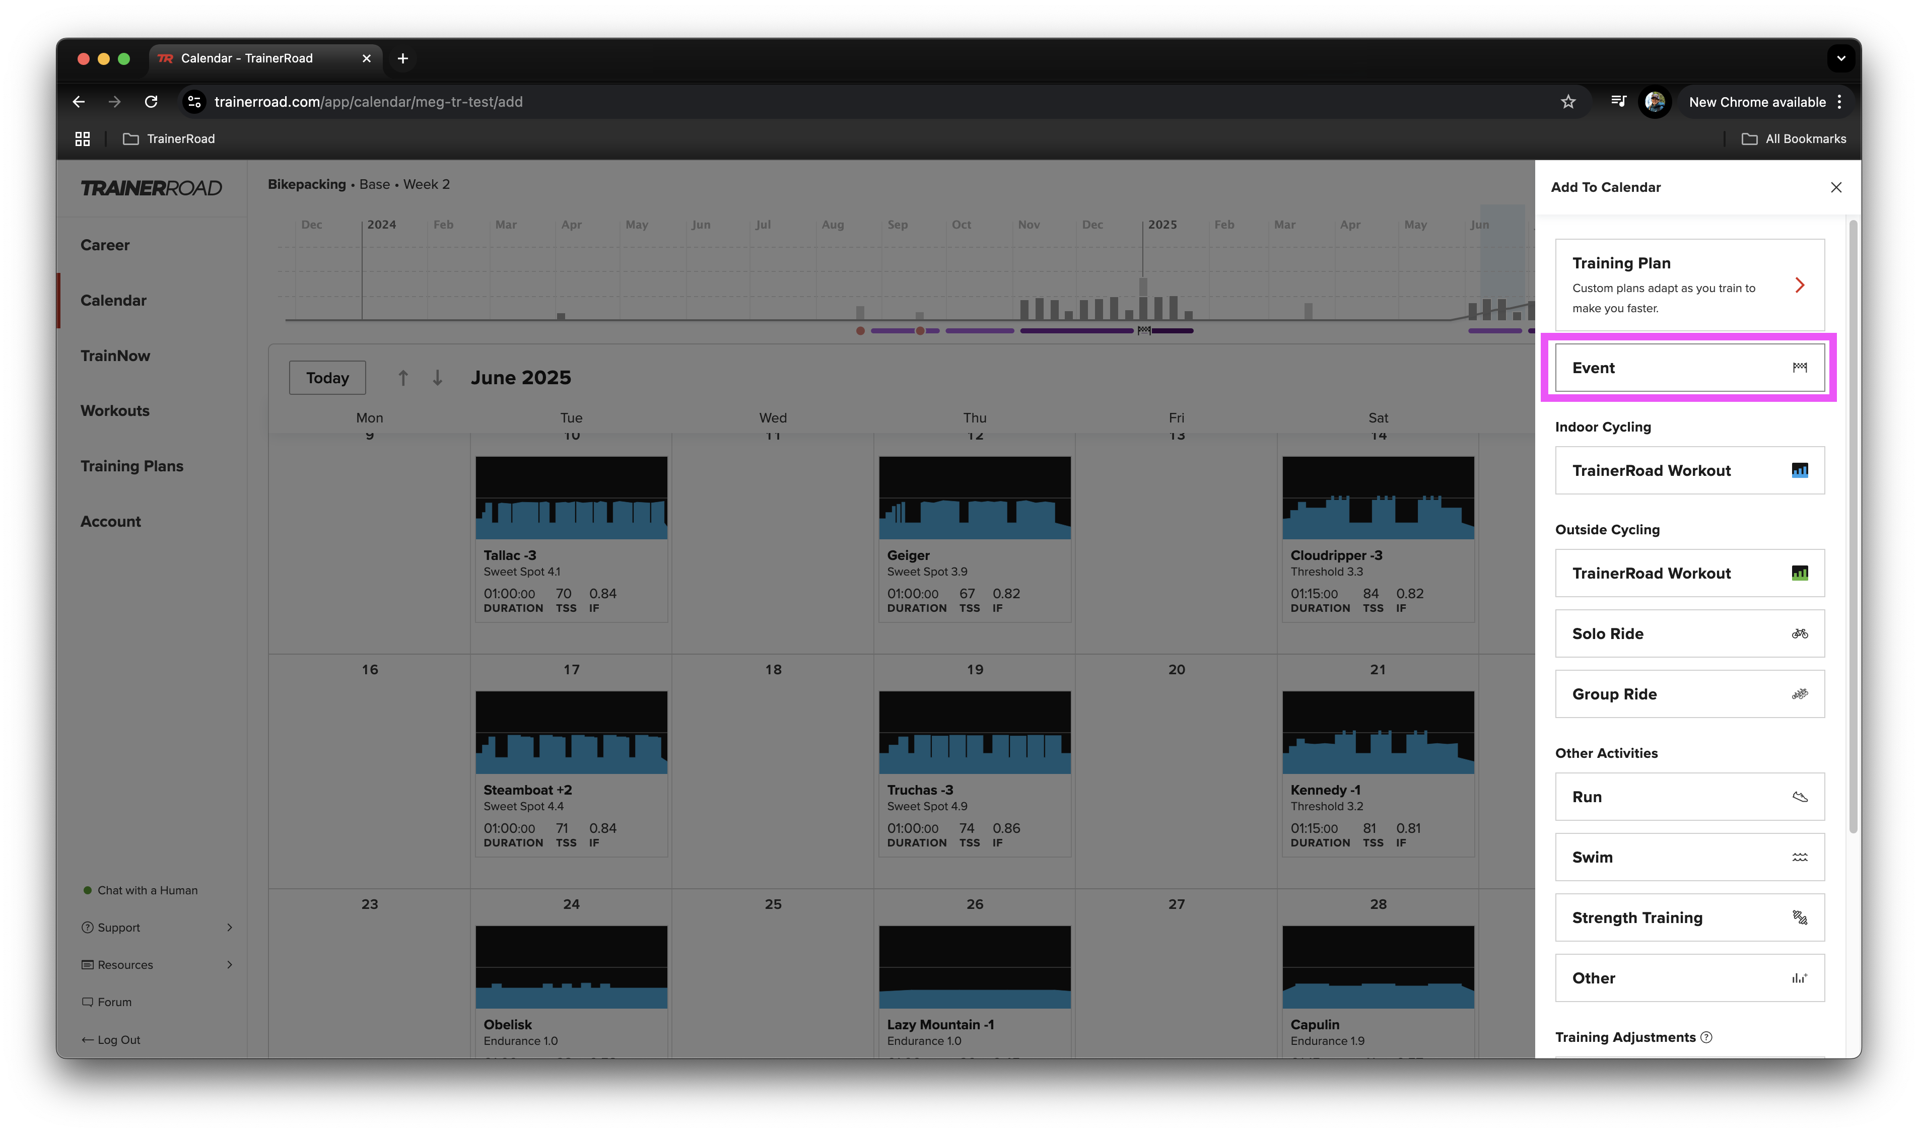Click the bicycle icon on the Solo Ride row
1918x1133 pixels.
[1799, 633]
